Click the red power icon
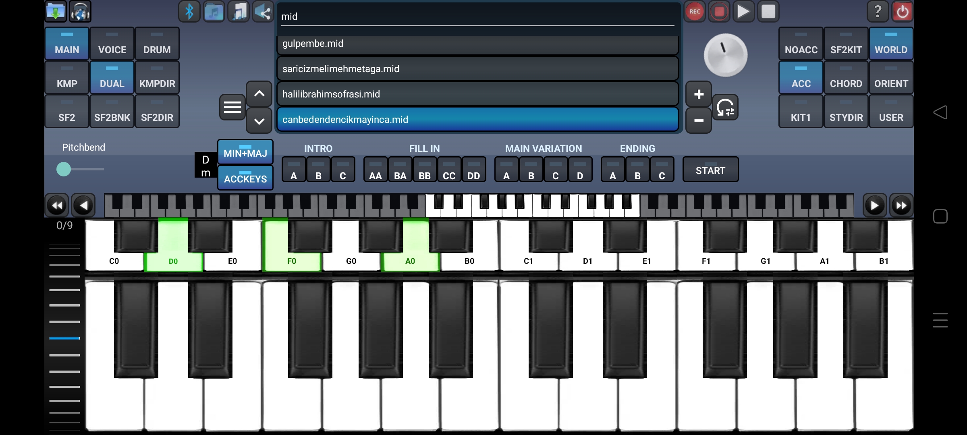The width and height of the screenshot is (967, 435). click(903, 12)
